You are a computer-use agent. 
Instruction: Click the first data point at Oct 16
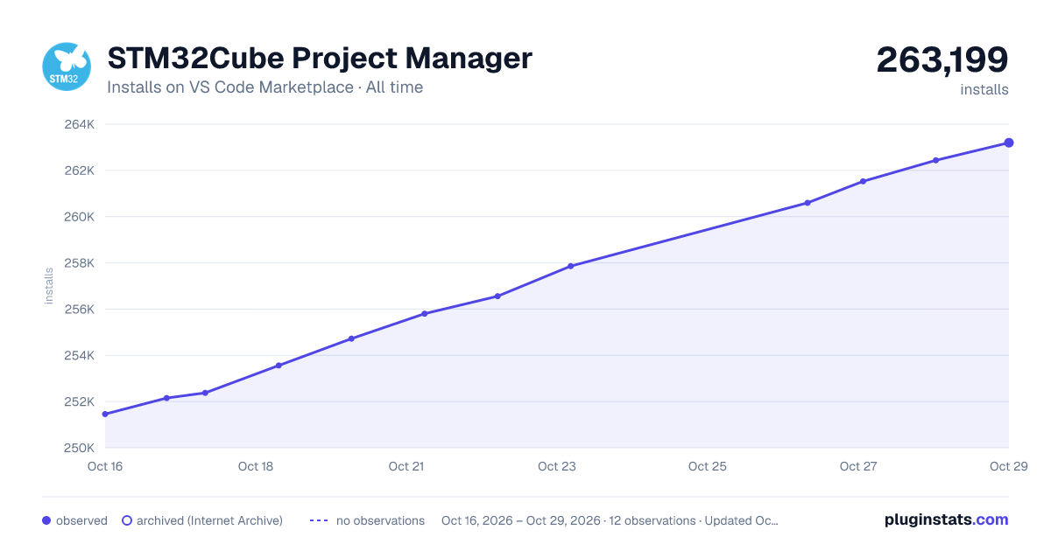(105, 414)
